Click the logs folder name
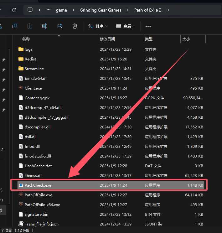Image resolution: width=222 pixels, height=233 pixels. [28, 49]
